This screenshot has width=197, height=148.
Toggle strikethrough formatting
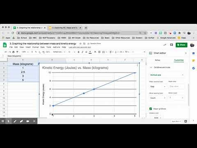(86, 52)
